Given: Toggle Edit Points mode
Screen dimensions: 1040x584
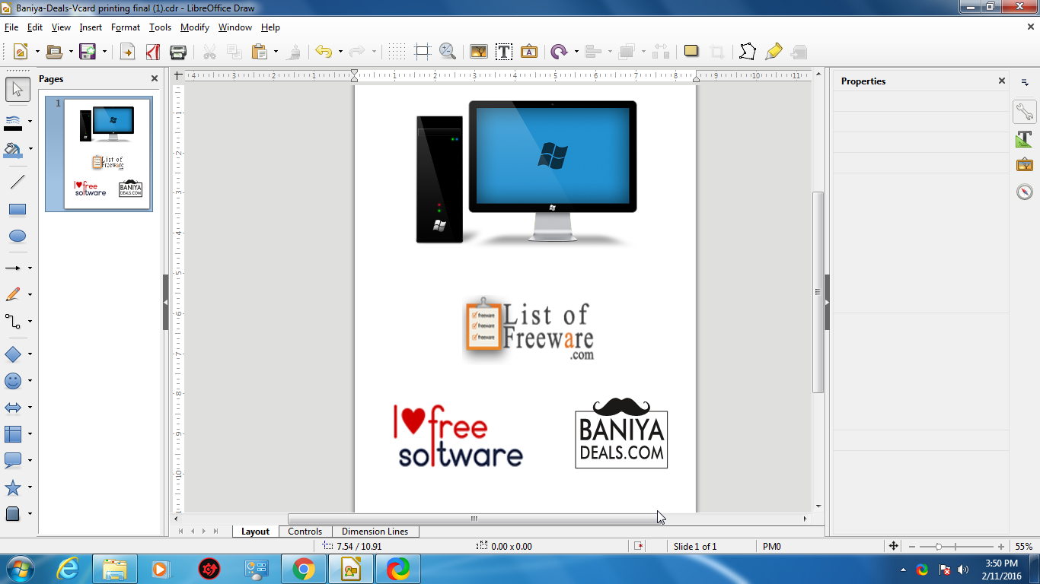Looking at the screenshot, I should [748, 52].
